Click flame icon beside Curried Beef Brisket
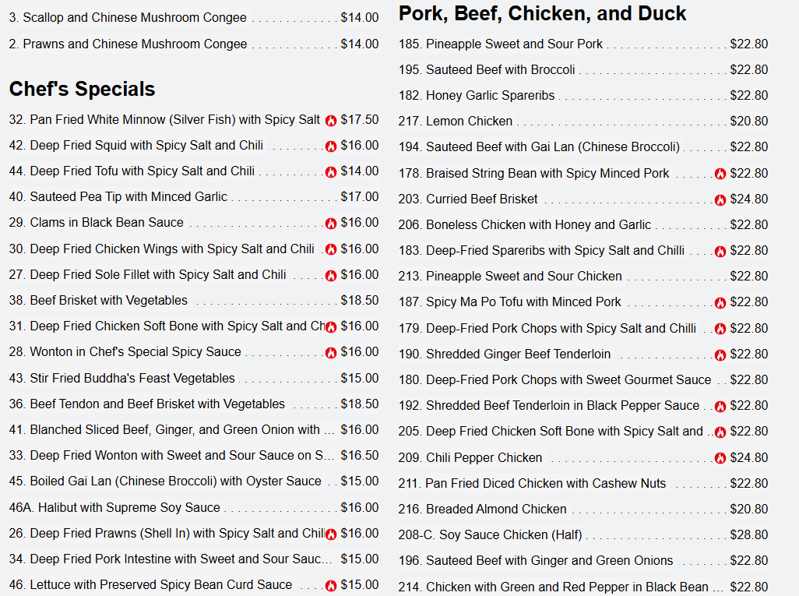This screenshot has width=799, height=596. (x=720, y=200)
